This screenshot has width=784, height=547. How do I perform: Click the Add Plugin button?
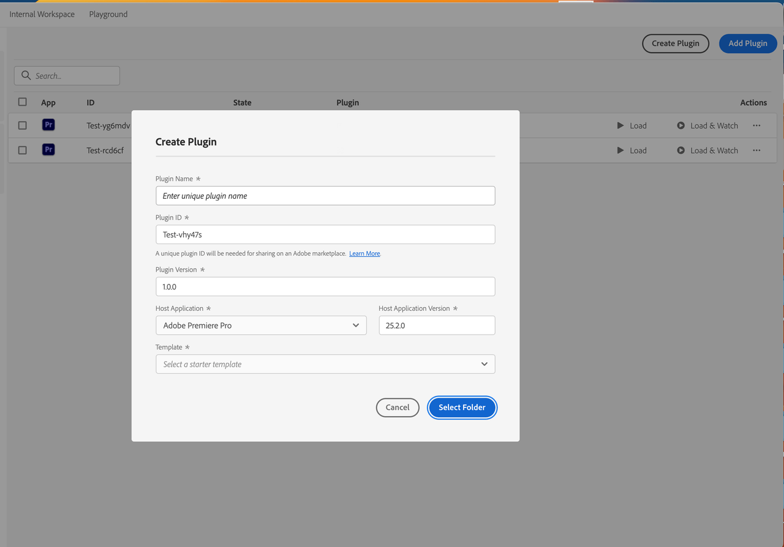click(748, 43)
